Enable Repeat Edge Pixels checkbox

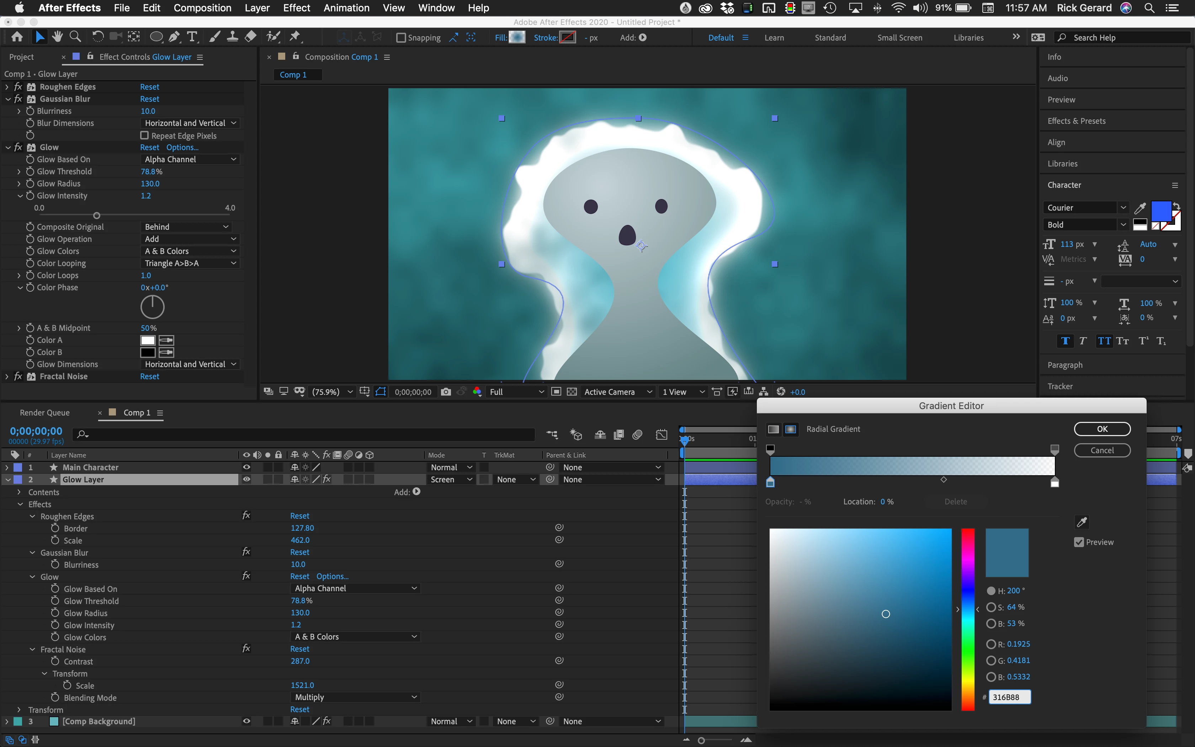point(145,136)
